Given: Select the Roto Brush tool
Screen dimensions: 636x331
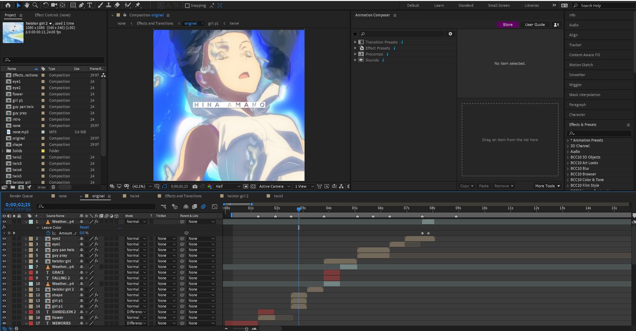Looking at the screenshot, I should [128, 5].
